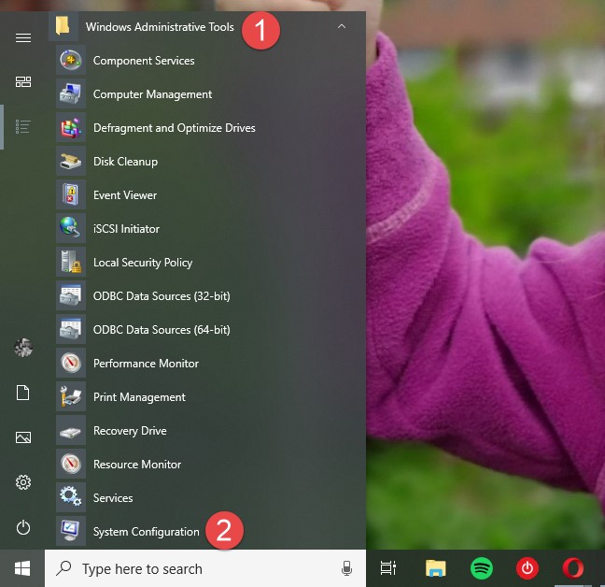Click the System Configuration entry
The height and width of the screenshot is (587, 605).
click(x=146, y=532)
